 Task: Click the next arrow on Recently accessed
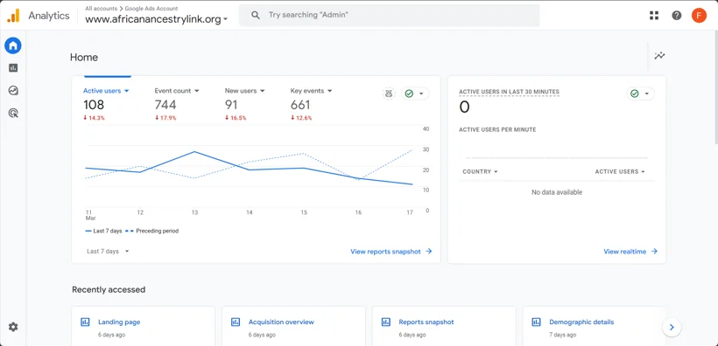(672, 327)
